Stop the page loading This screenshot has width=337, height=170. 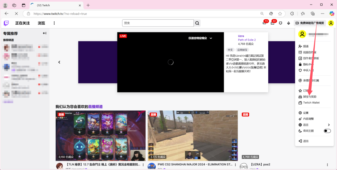(16, 13)
